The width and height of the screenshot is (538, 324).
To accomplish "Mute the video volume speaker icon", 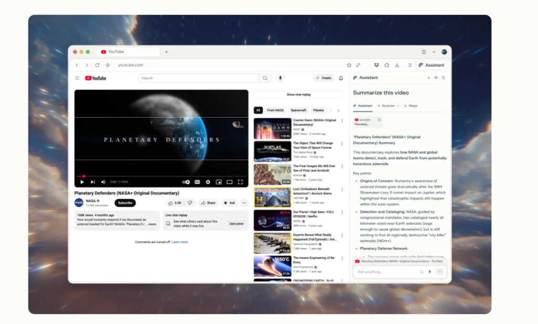I will pyautogui.click(x=103, y=182).
